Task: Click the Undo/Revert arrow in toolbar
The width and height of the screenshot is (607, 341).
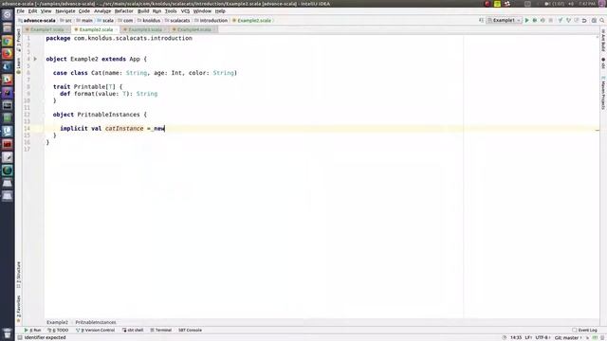Action: click(584, 21)
